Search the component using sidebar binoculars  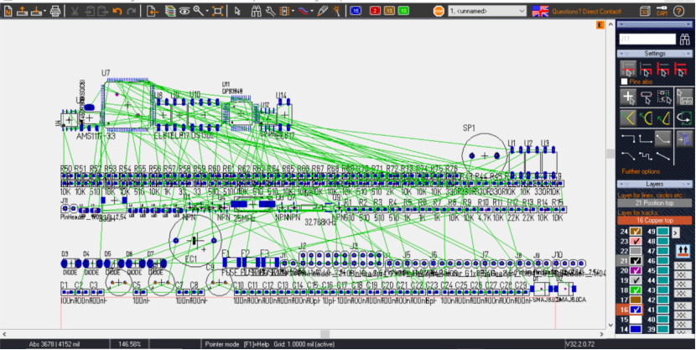point(684,39)
